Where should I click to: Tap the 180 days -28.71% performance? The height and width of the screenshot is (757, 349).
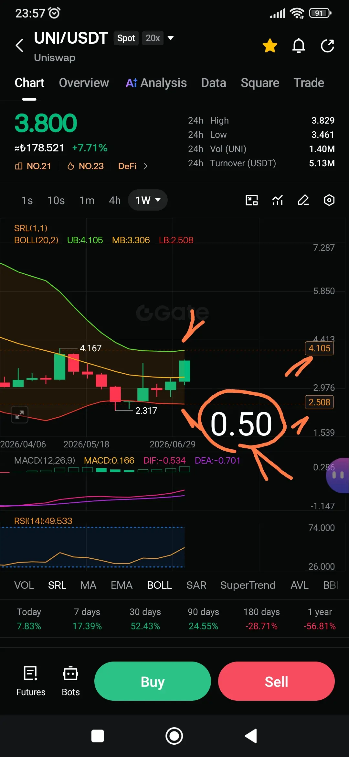[x=261, y=619]
